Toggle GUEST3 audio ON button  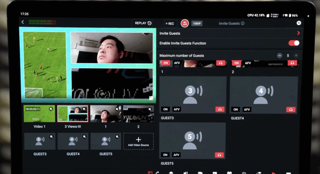(x=166, y=109)
